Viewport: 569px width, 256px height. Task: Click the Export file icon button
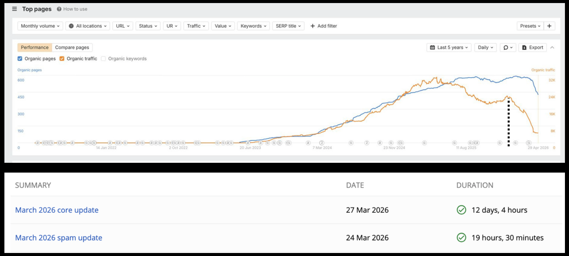pyautogui.click(x=532, y=48)
